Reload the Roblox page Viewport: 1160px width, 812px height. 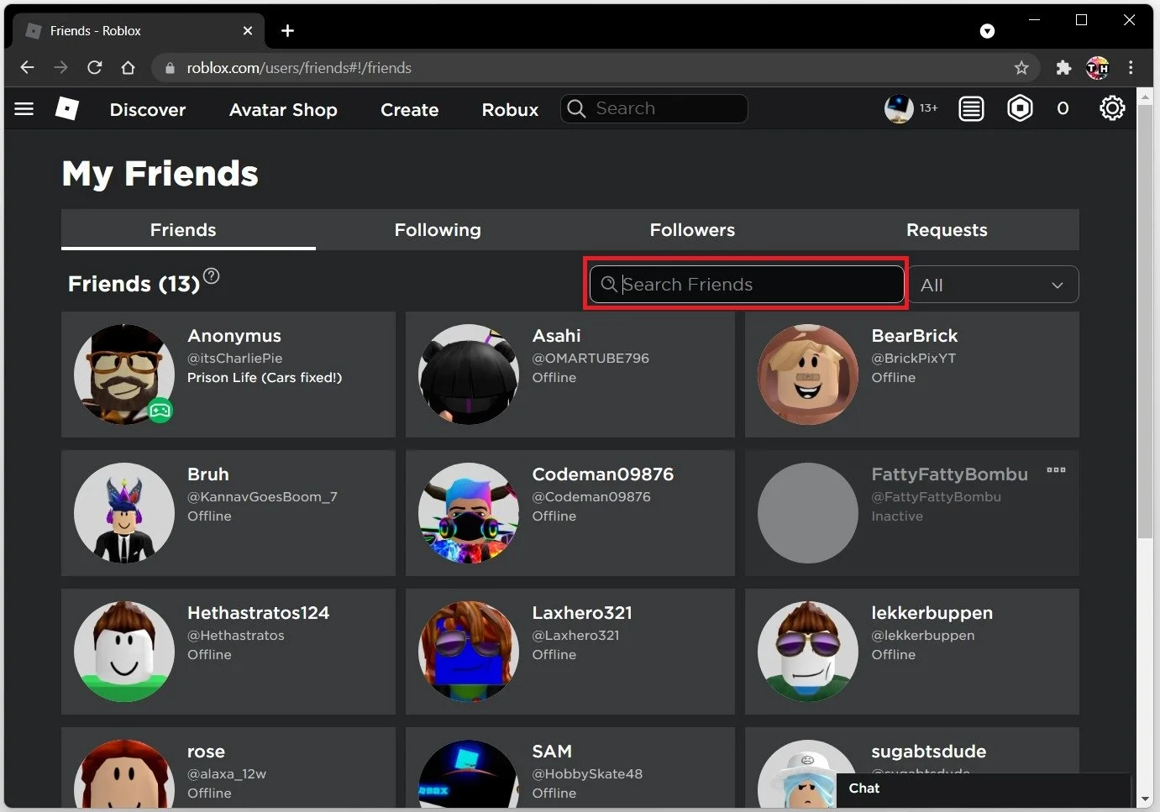94,68
